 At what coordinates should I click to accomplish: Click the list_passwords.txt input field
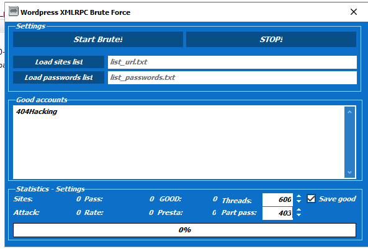tap(232, 77)
